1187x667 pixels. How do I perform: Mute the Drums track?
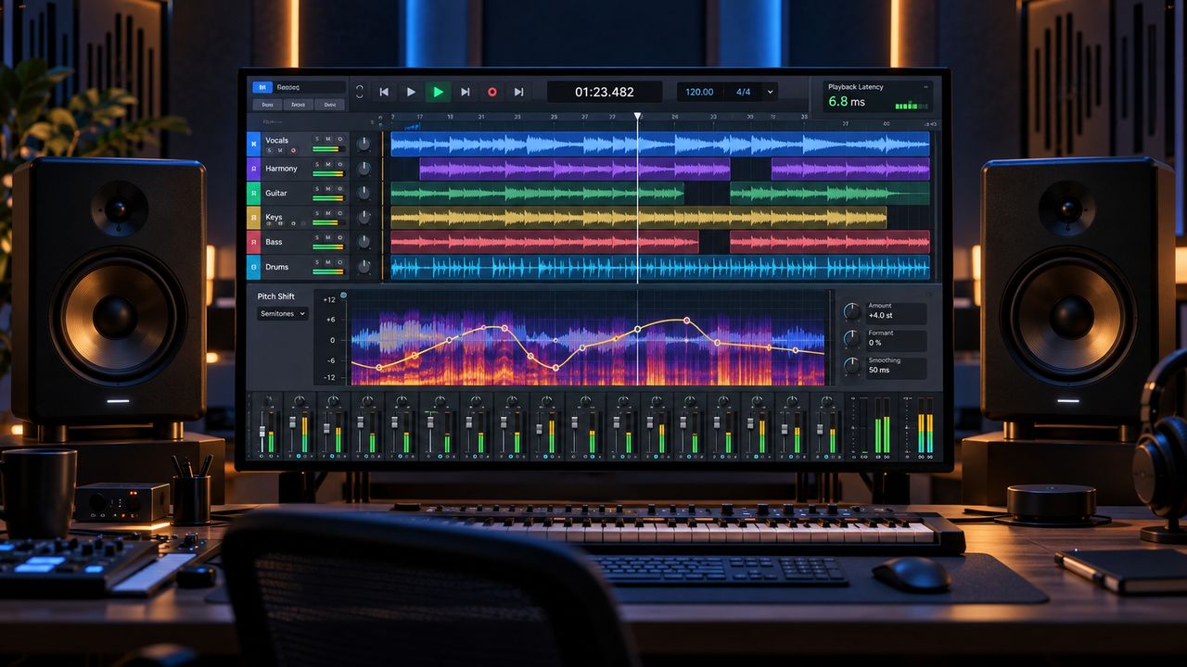[328, 262]
